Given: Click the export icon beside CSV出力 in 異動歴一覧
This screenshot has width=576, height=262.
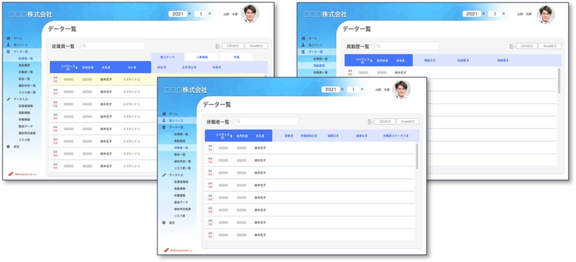Looking at the screenshot, I should (512, 46).
